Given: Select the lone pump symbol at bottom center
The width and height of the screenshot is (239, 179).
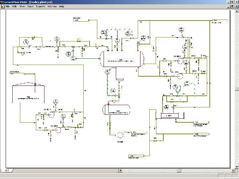Looking at the screenshot, I should tap(120, 135).
